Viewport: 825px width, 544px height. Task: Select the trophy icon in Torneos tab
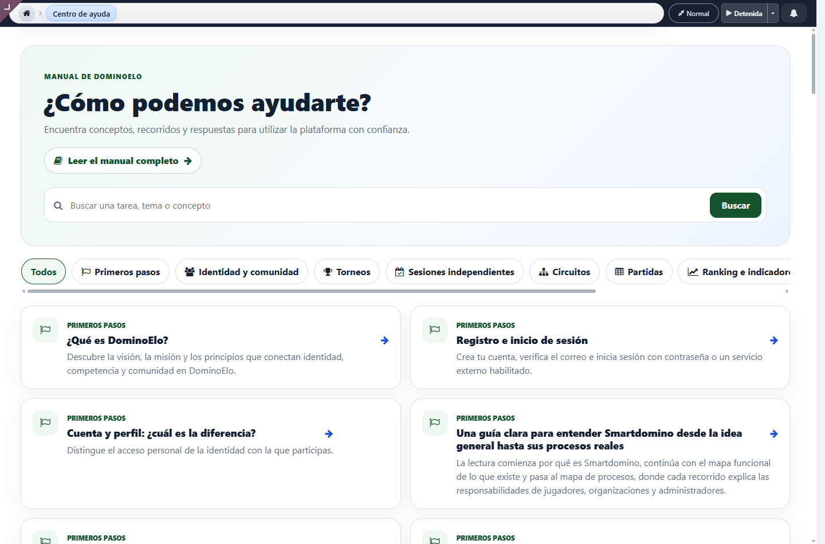[x=328, y=272]
